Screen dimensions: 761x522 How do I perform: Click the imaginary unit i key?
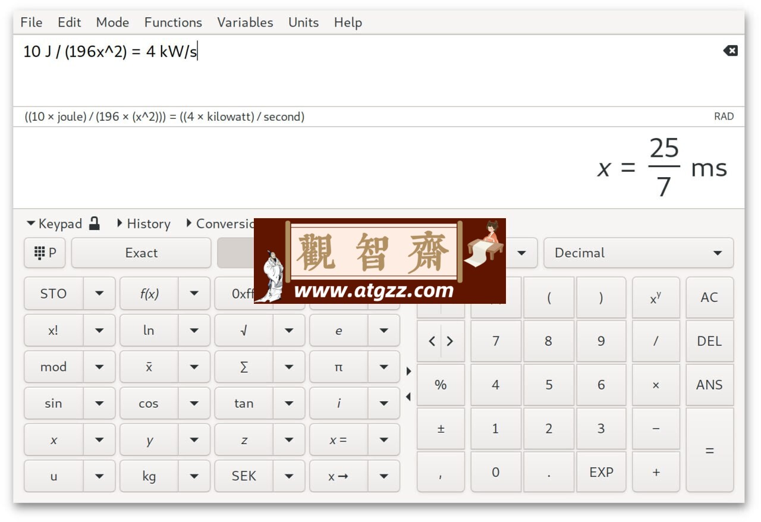(339, 403)
